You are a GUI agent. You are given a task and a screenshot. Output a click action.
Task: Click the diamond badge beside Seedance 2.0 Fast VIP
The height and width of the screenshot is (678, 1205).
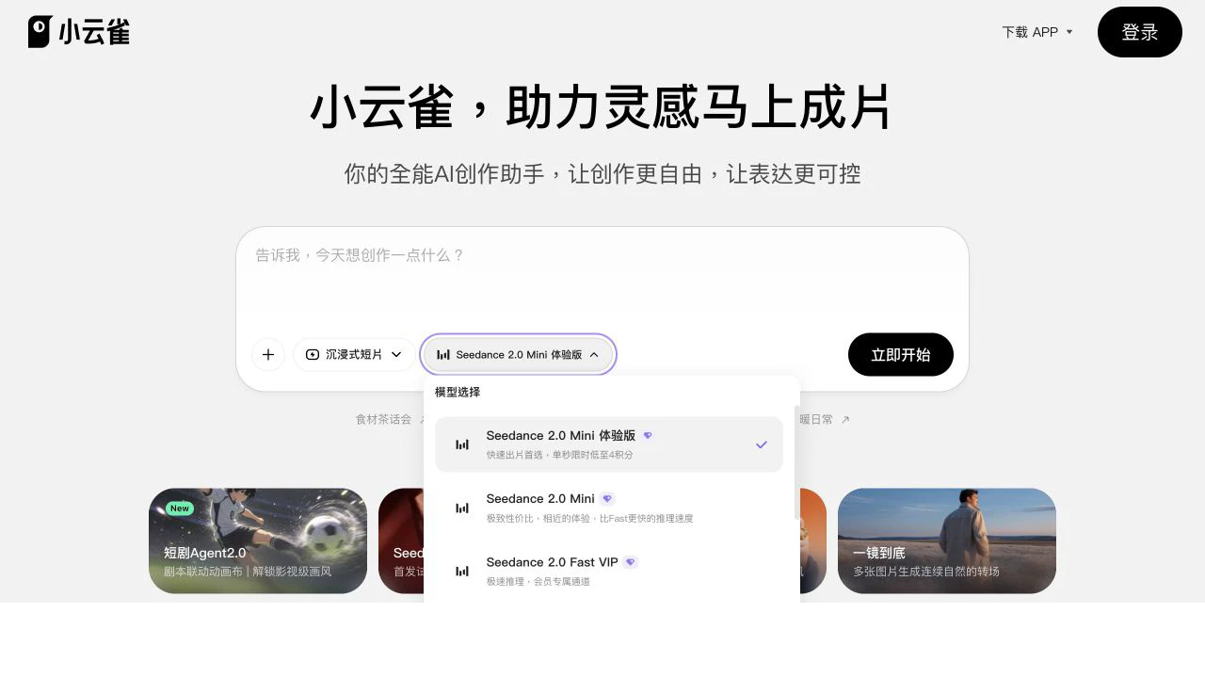point(631,562)
